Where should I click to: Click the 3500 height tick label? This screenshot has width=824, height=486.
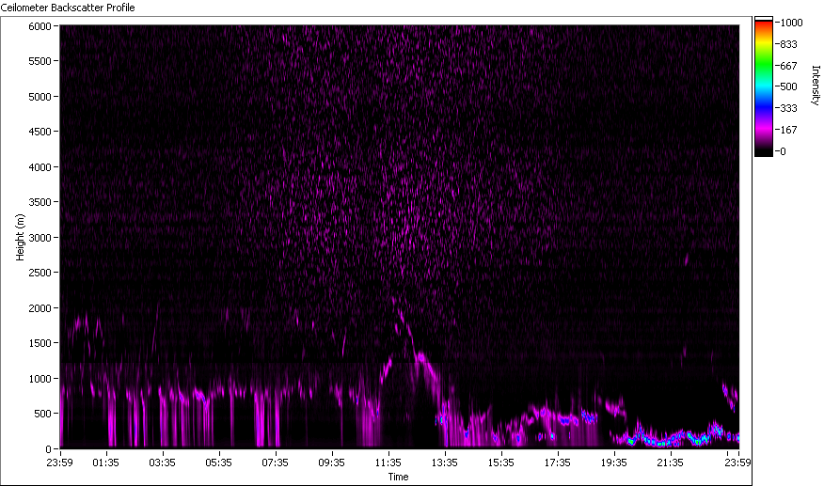[x=40, y=202]
